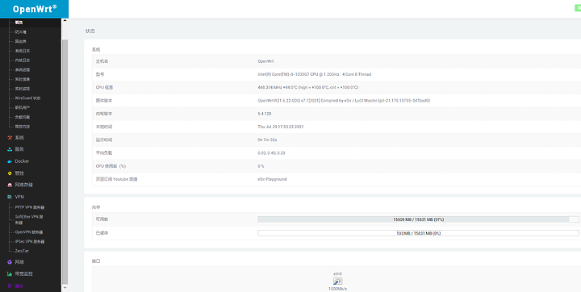Click local time Thu Jul 29 17:53:22 2021

point(281,127)
